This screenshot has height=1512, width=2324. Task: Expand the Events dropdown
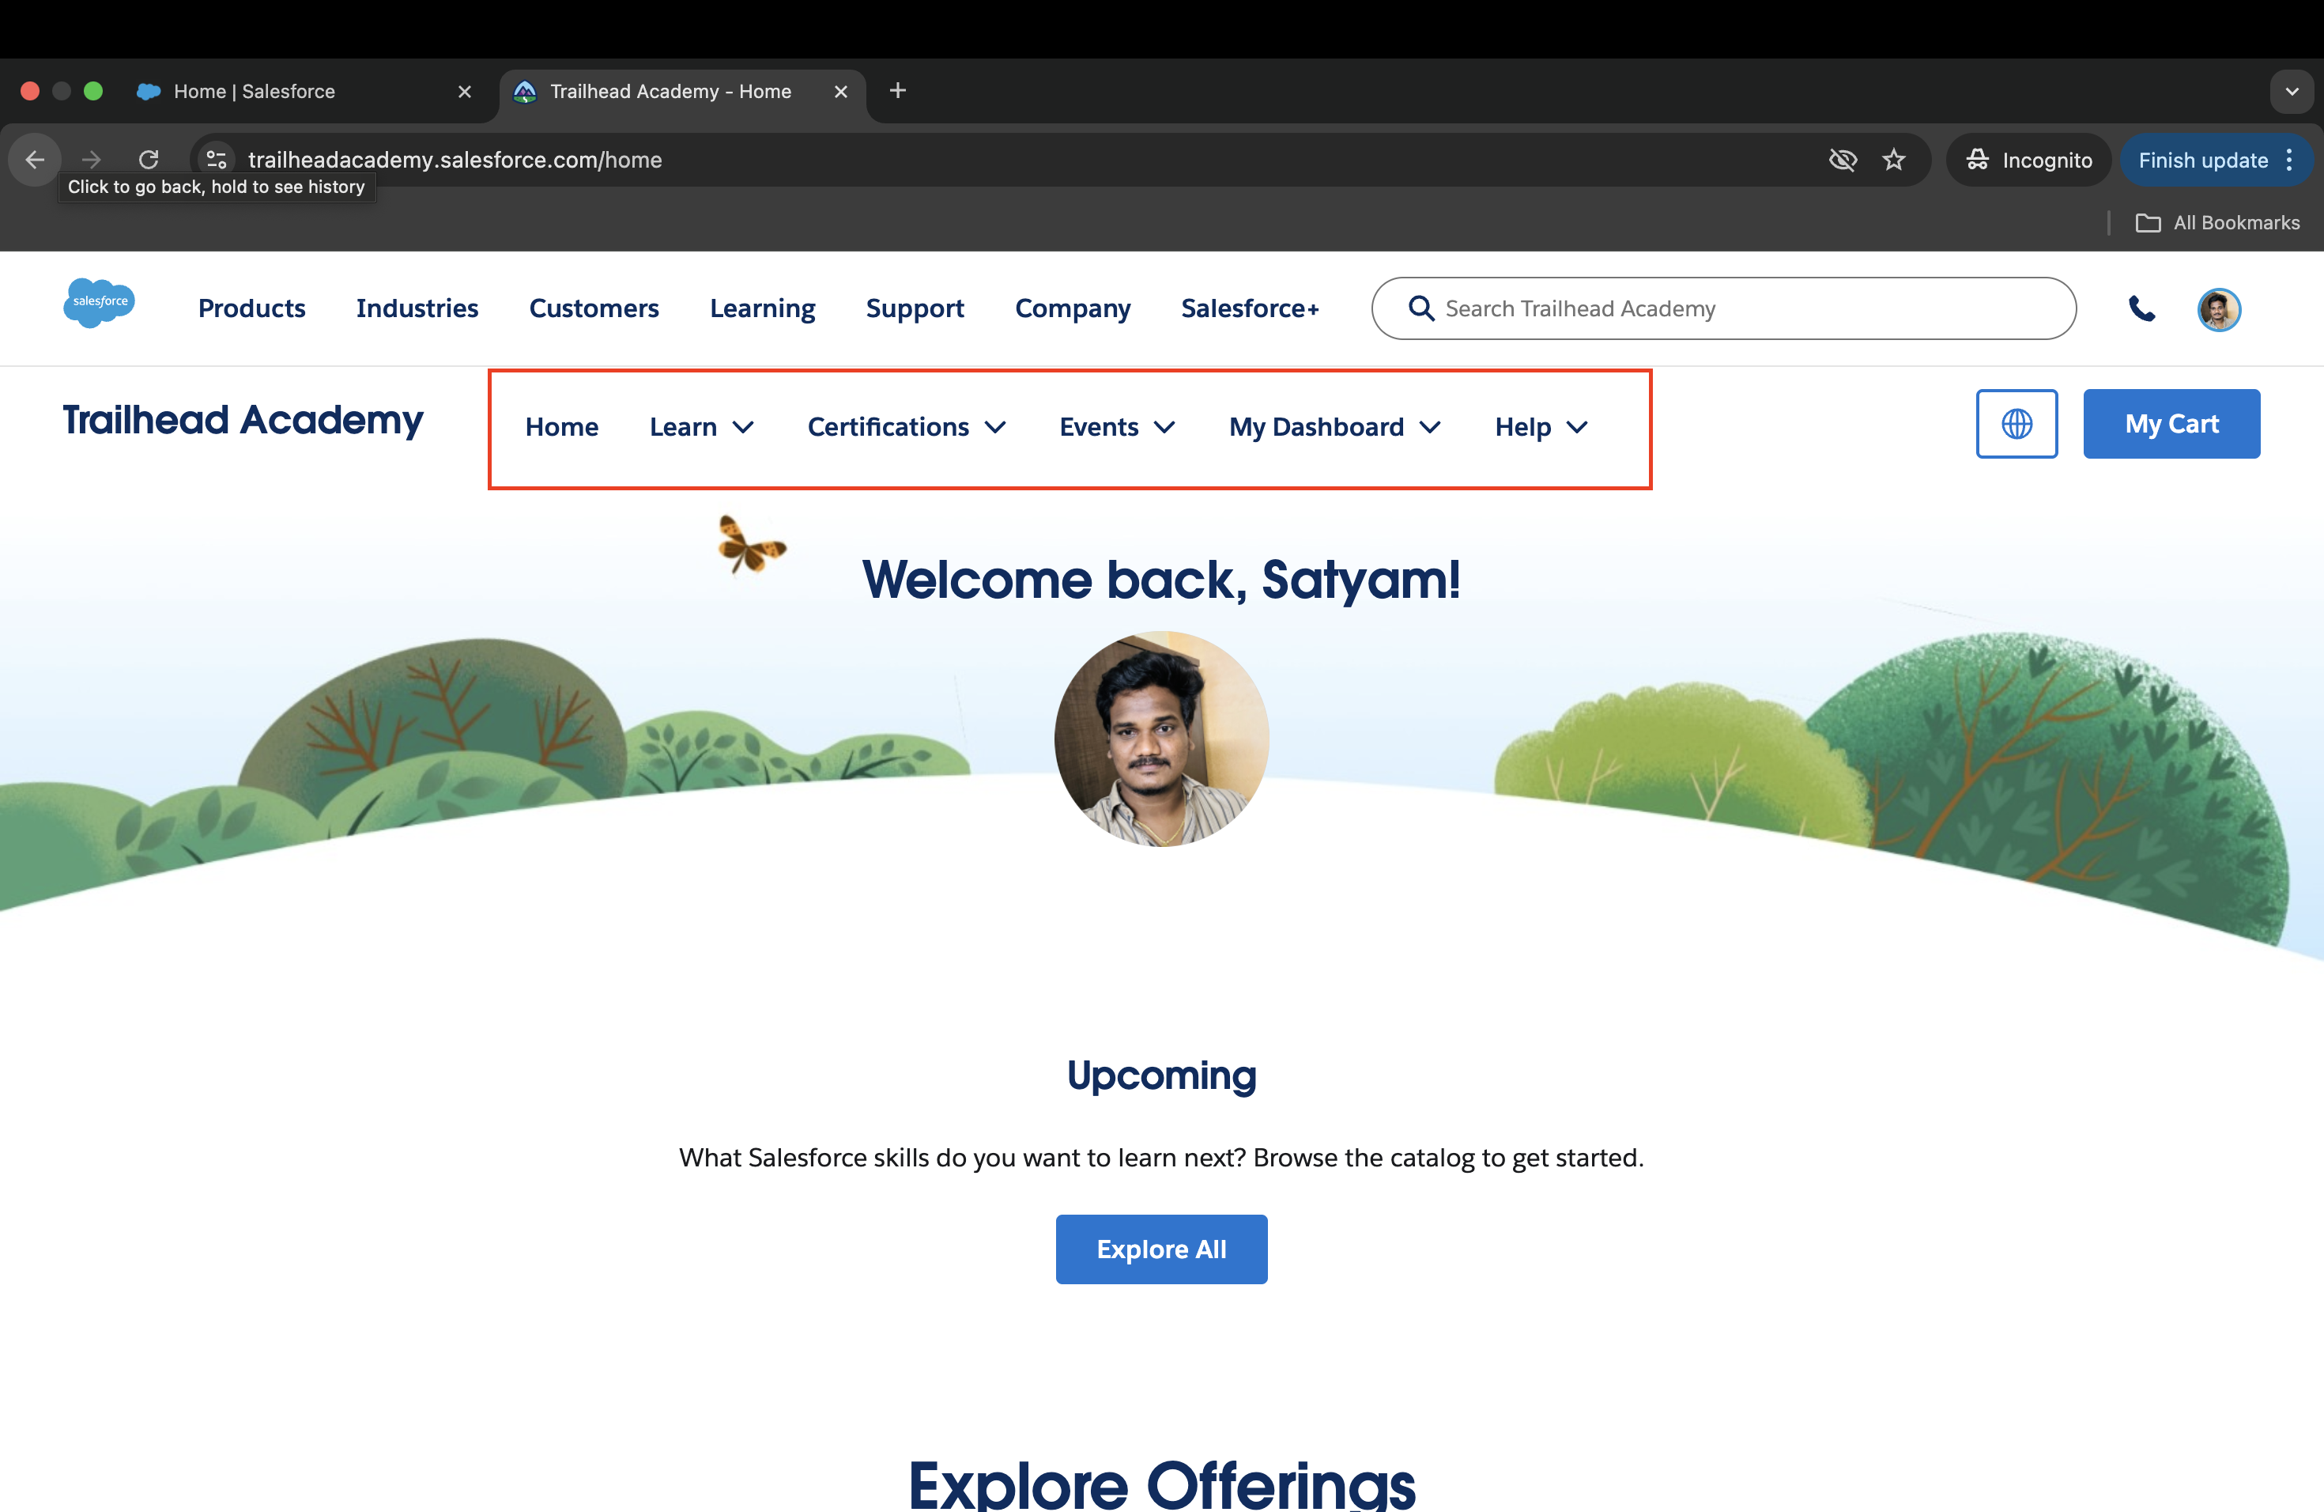[x=1117, y=427]
